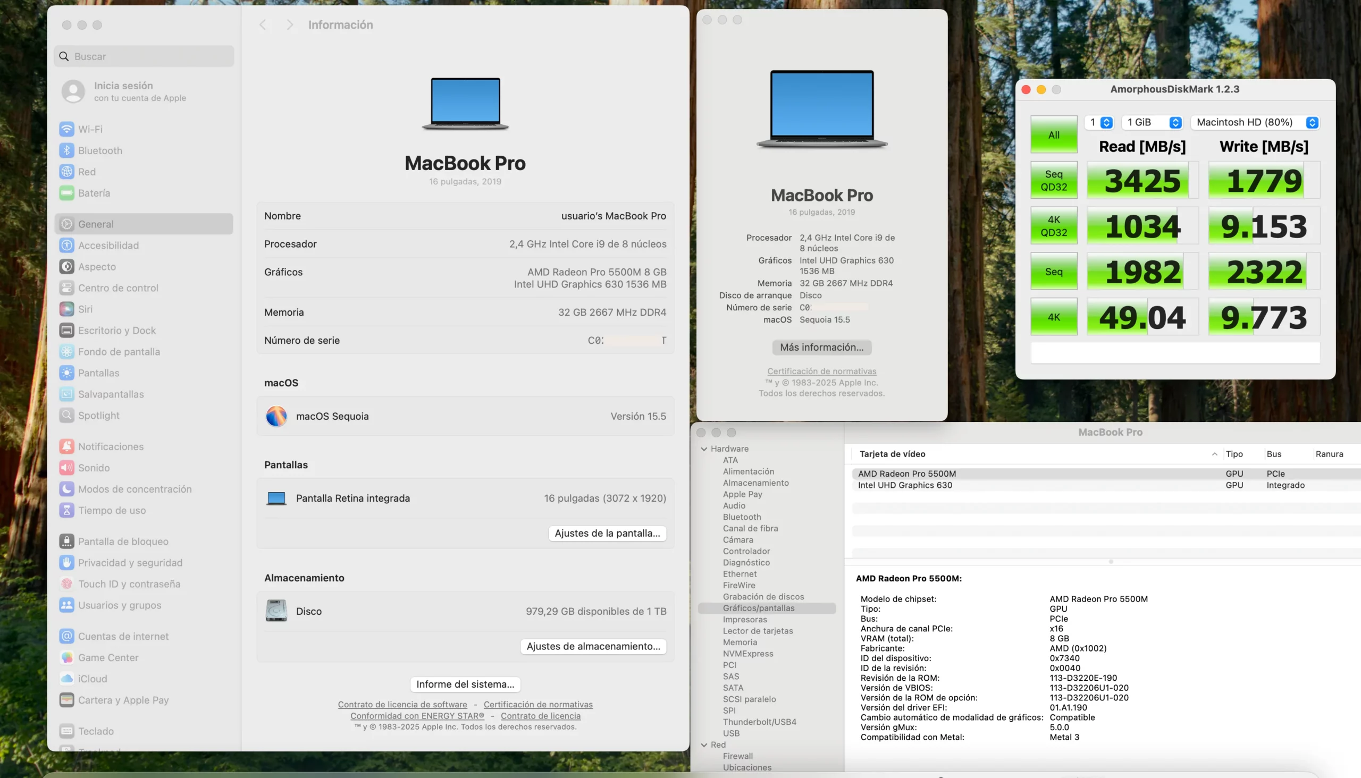Collapse the Red tree section in System Information
The image size is (1361, 778).
point(704,745)
